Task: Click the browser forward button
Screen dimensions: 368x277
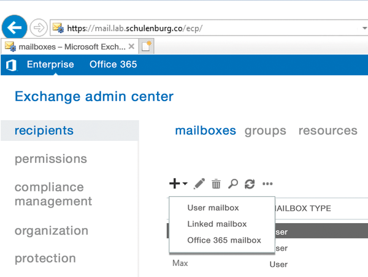Action: pyautogui.click(x=39, y=28)
